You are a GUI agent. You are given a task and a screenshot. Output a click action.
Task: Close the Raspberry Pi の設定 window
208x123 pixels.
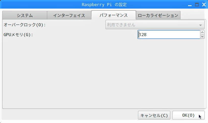point(204,5)
